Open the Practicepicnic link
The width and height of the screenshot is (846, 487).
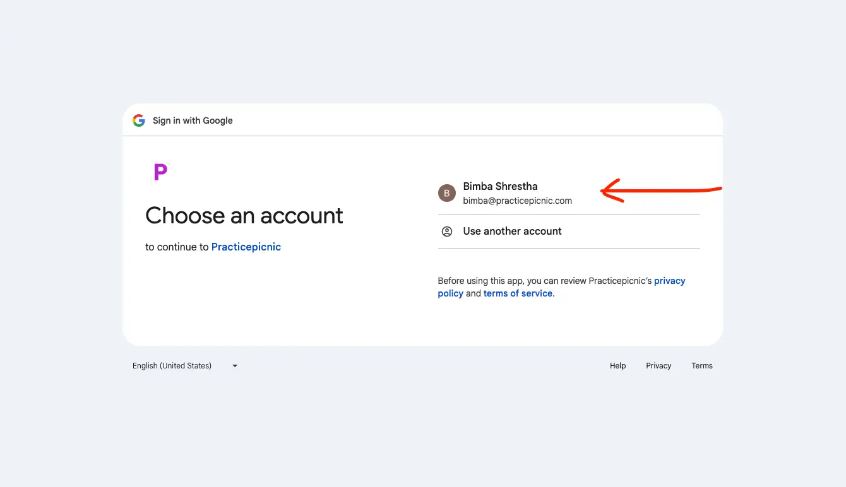coord(246,247)
